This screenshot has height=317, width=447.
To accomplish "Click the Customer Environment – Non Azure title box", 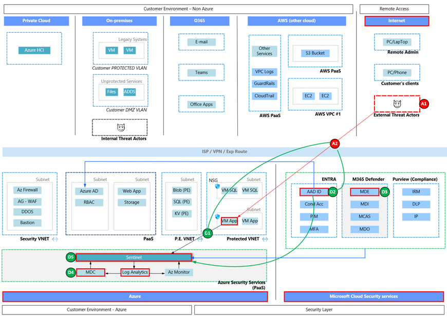I will click(178, 9).
